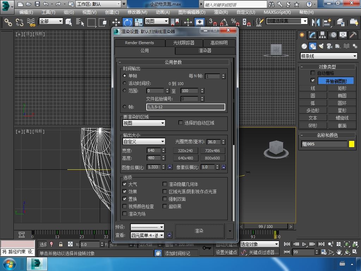Screen dimensions: 361x271
Task: Choose the 800x600 size preset
Action: tap(212, 158)
